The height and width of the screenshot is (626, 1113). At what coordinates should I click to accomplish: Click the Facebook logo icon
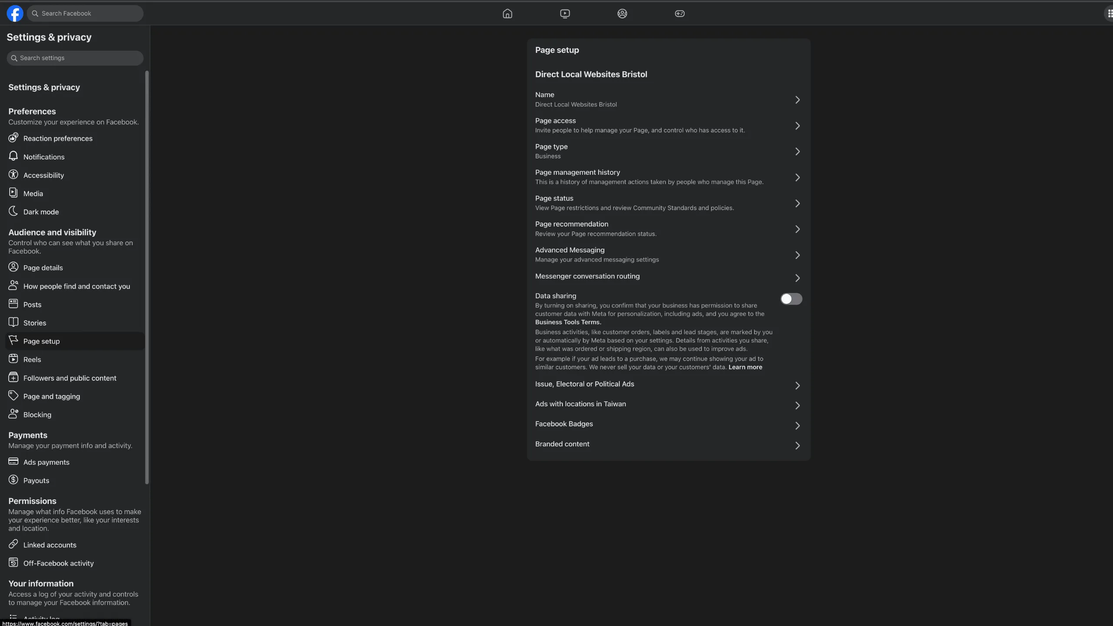tap(15, 13)
